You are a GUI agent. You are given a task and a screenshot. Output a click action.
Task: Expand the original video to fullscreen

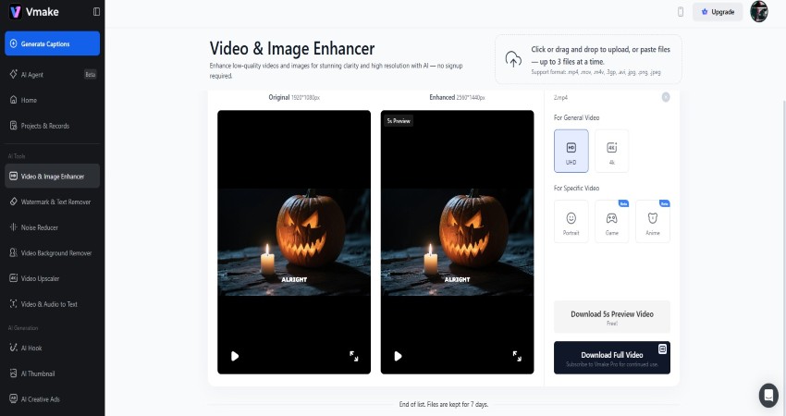click(354, 356)
